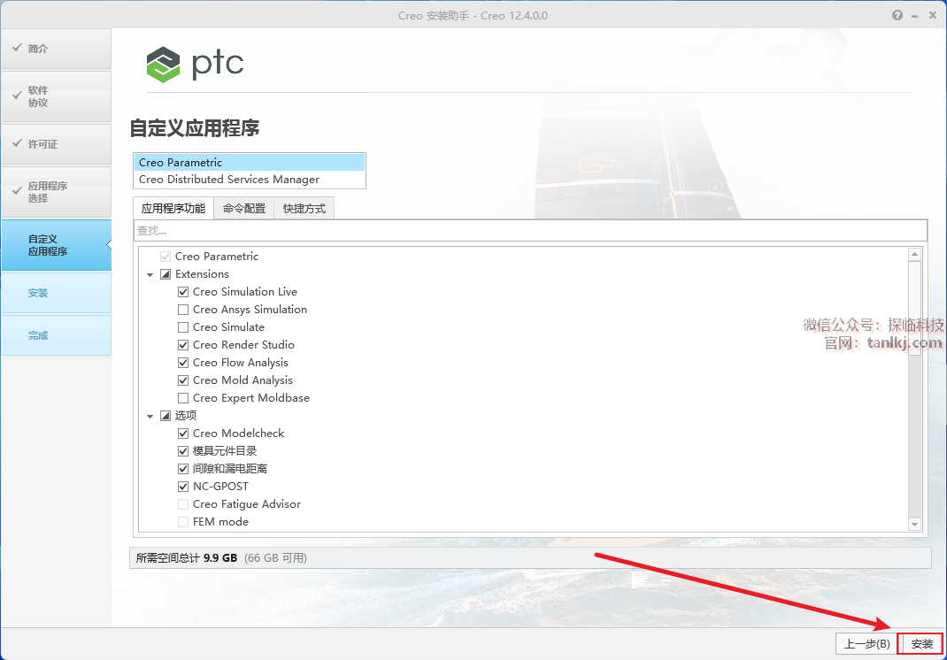Viewport: 947px width, 660px height.
Task: Collapse the 选项 tree node
Action: 150,416
